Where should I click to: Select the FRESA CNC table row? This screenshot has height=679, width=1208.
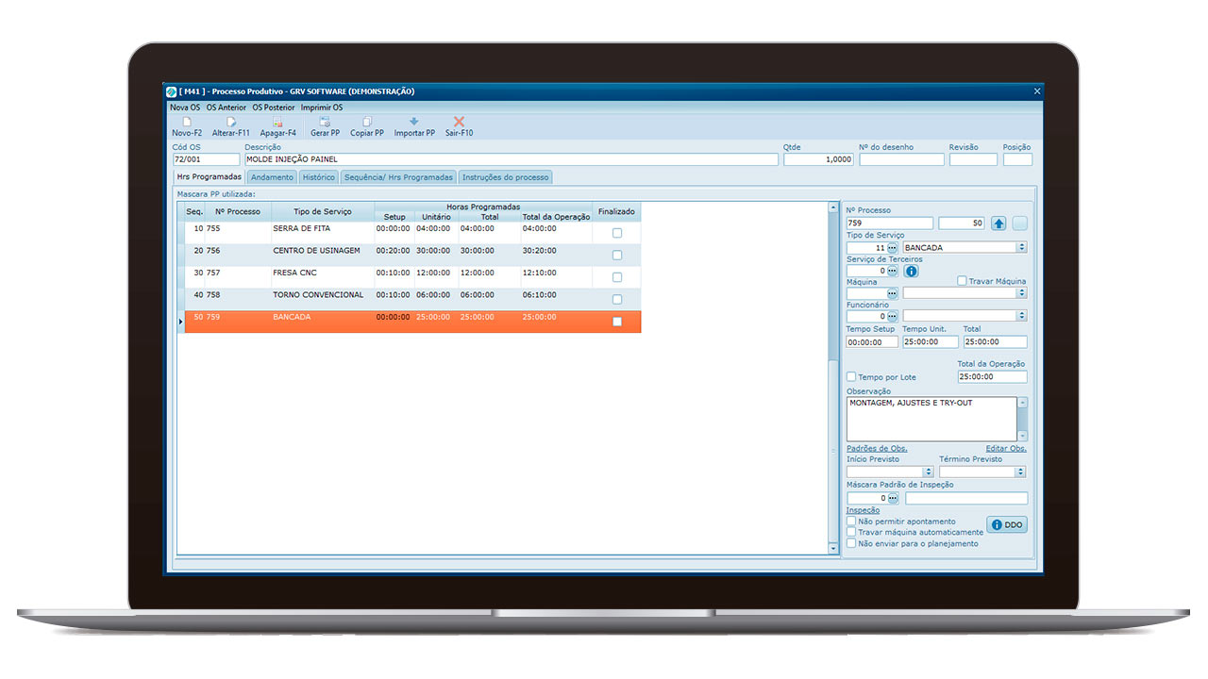pos(412,277)
